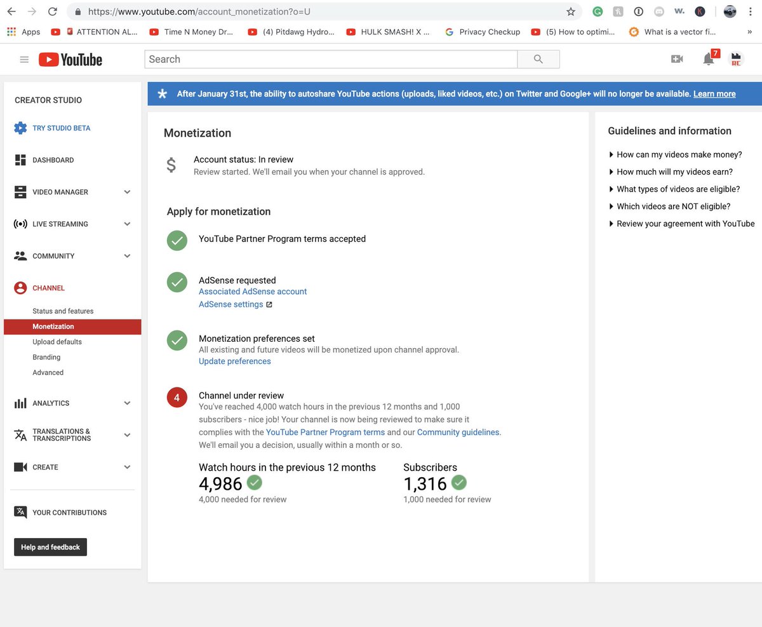The height and width of the screenshot is (627, 762).
Task: Expand the Create section chevron
Action: point(127,467)
